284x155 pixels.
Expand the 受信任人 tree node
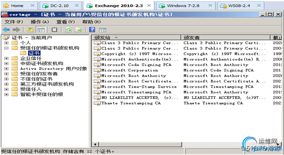click(x=6, y=89)
